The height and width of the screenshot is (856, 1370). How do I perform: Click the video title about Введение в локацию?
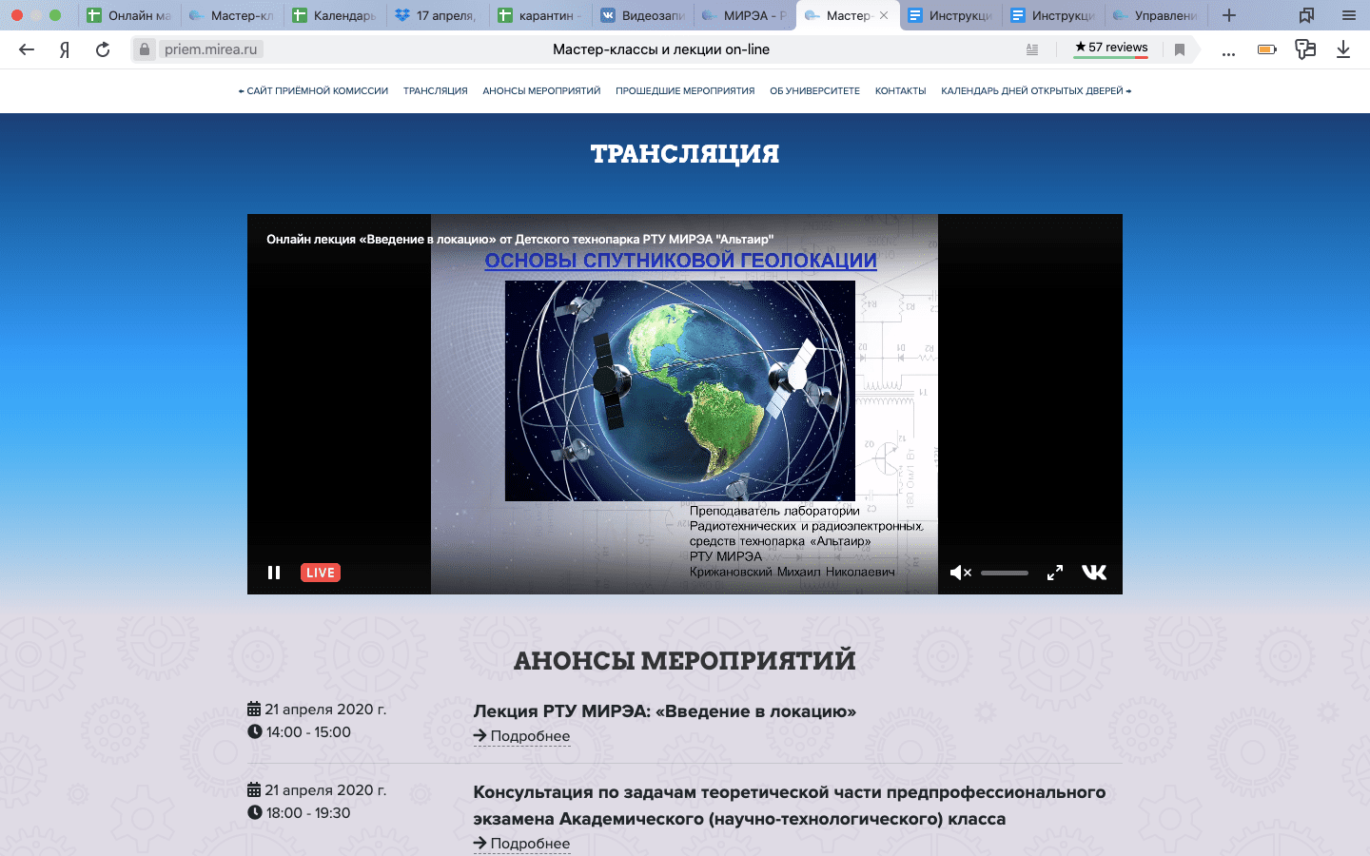(x=519, y=239)
